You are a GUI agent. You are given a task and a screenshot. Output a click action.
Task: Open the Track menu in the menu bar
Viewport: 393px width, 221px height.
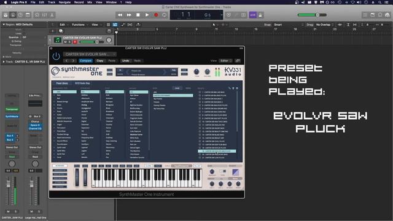point(52,2)
